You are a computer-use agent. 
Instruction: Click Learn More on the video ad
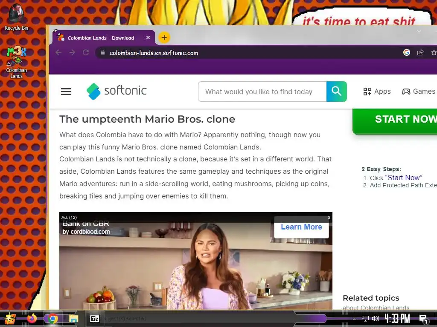301,227
